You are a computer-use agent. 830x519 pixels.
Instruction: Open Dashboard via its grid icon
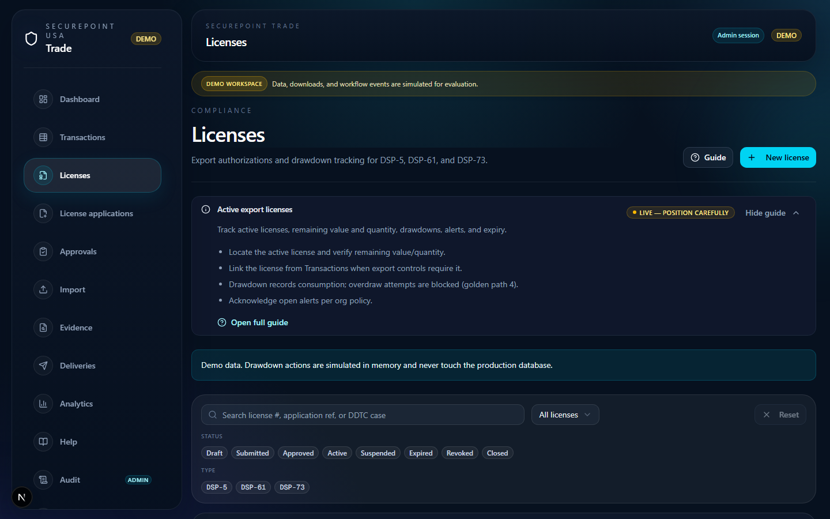[43, 99]
